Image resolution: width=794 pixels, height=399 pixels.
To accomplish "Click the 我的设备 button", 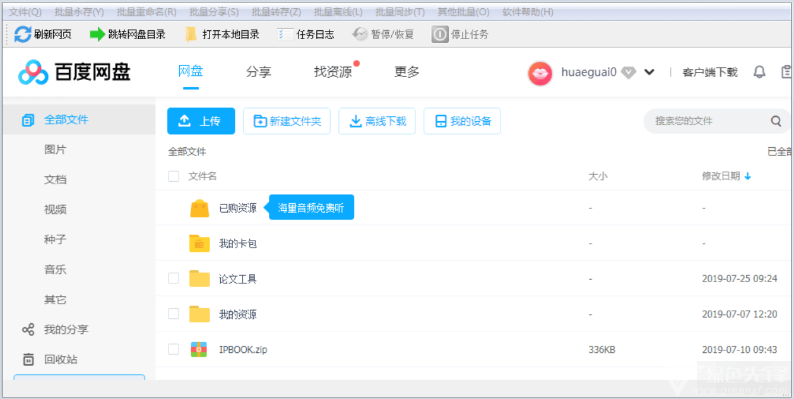I will tap(462, 121).
